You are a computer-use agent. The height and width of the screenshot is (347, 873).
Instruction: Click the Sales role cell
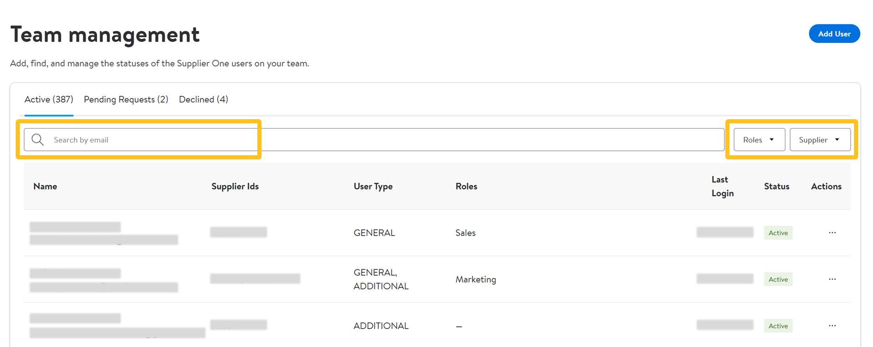[x=465, y=233]
